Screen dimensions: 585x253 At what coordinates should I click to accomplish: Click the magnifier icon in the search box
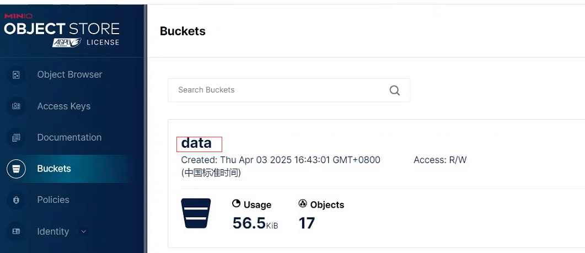[394, 90]
